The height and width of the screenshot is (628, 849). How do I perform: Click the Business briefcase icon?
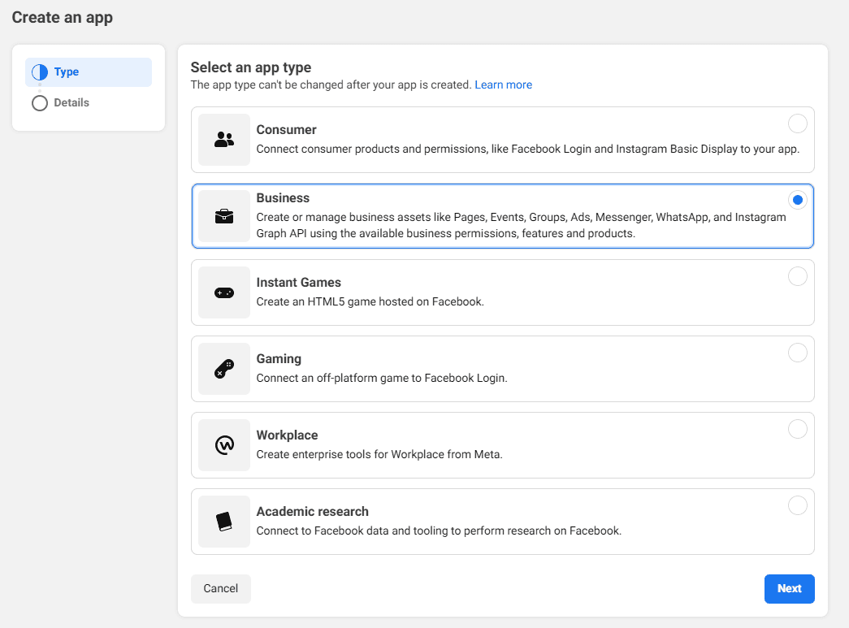pos(224,216)
